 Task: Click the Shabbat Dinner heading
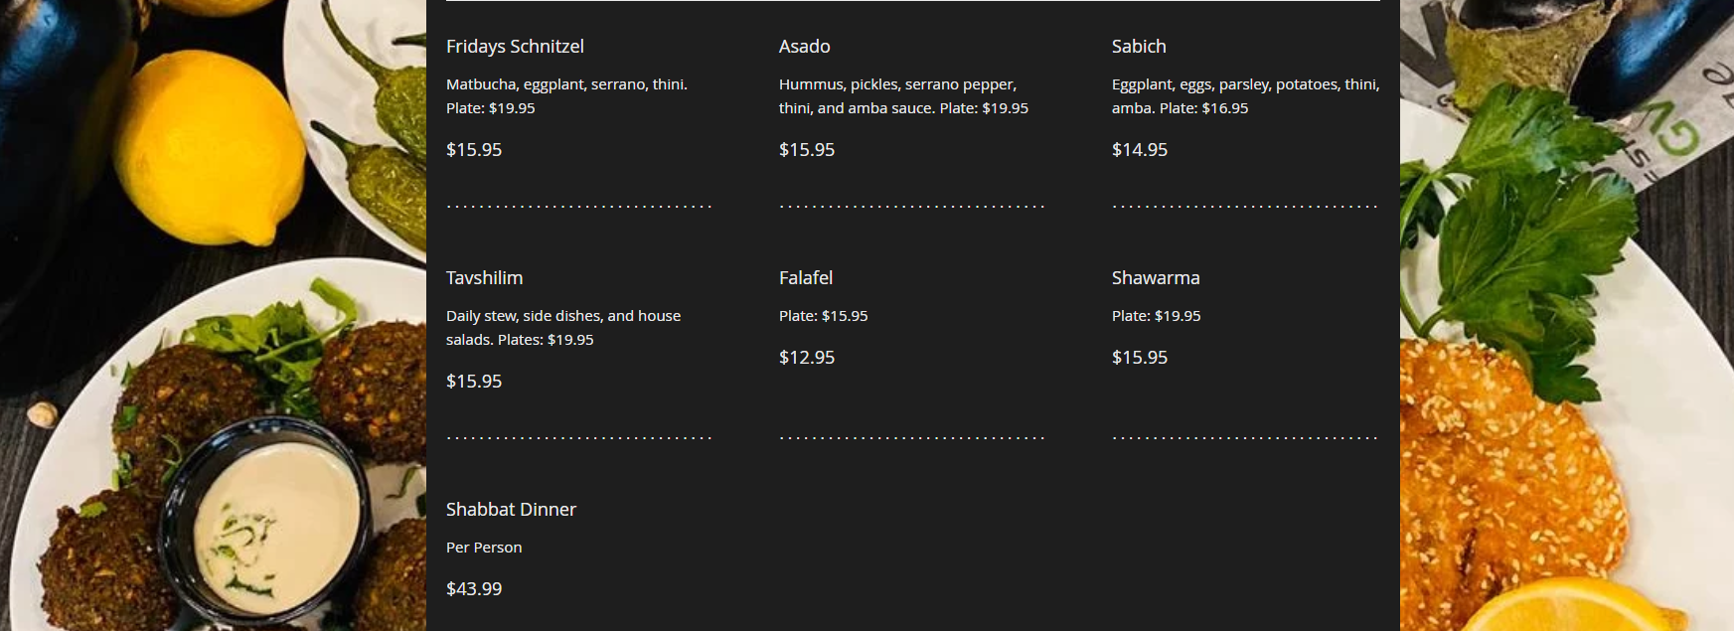[511, 510]
